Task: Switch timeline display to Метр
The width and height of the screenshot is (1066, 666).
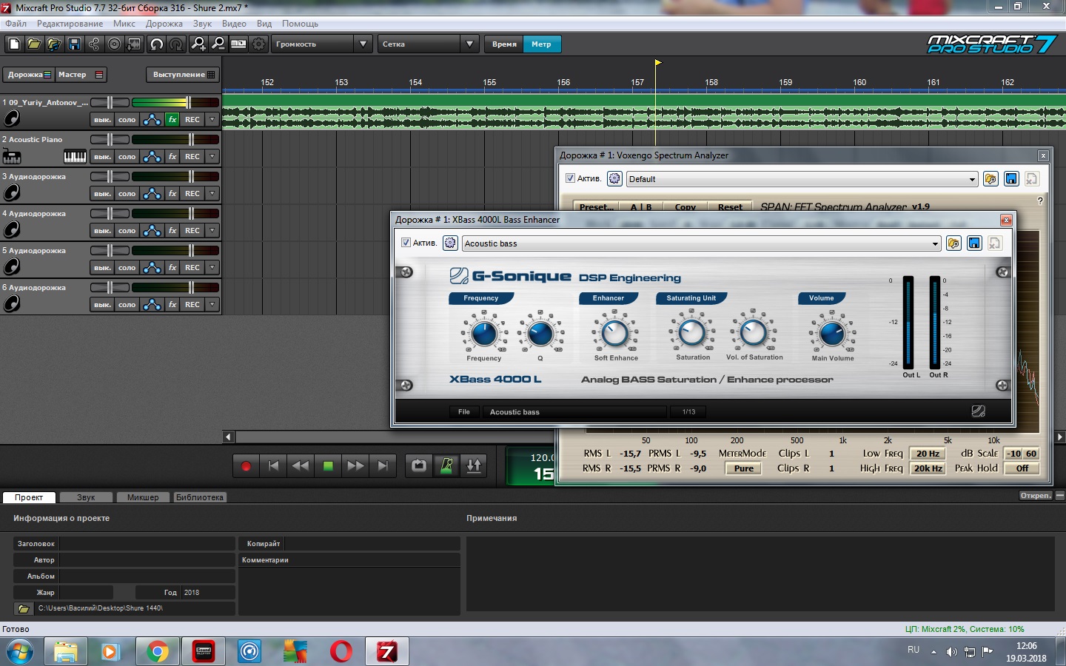Action: click(x=541, y=44)
